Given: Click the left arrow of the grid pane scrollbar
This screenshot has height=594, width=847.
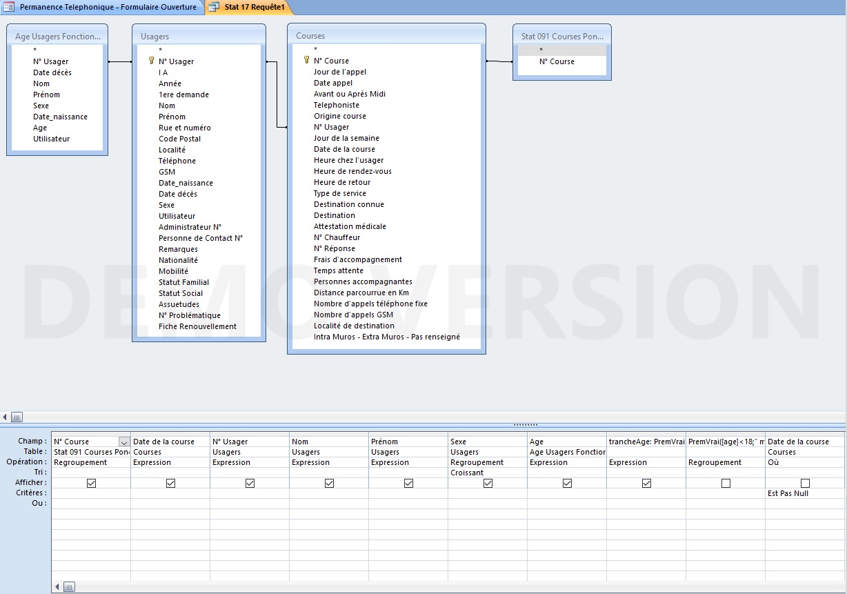Looking at the screenshot, I should 57,587.
